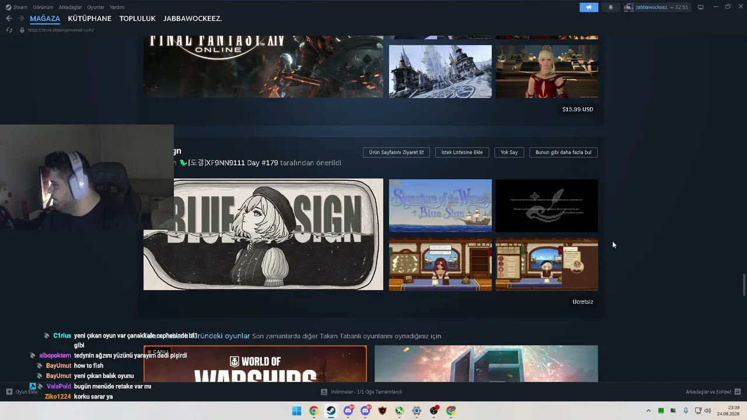Switch Steam to Big Picture mode
747x420 pixels.
(x=700, y=7)
